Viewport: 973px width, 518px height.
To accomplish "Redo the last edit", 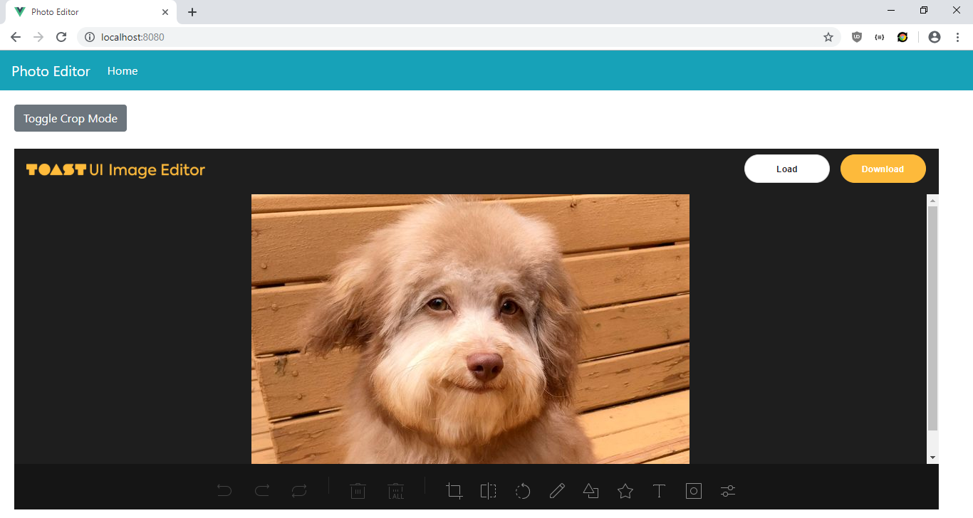I will [261, 491].
